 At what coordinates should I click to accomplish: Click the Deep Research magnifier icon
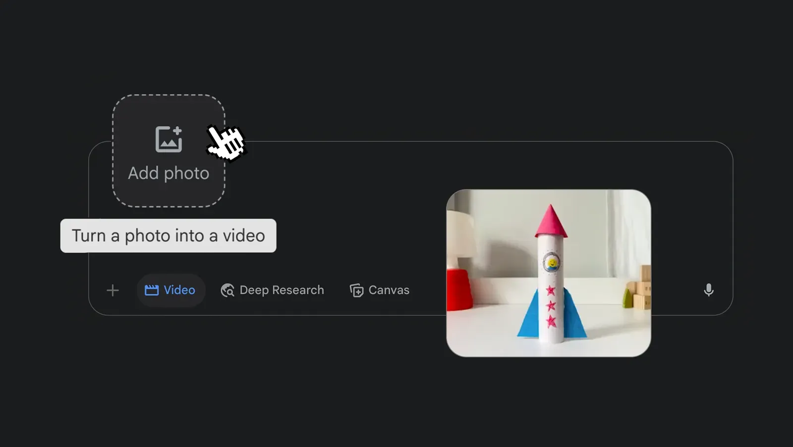click(x=227, y=290)
